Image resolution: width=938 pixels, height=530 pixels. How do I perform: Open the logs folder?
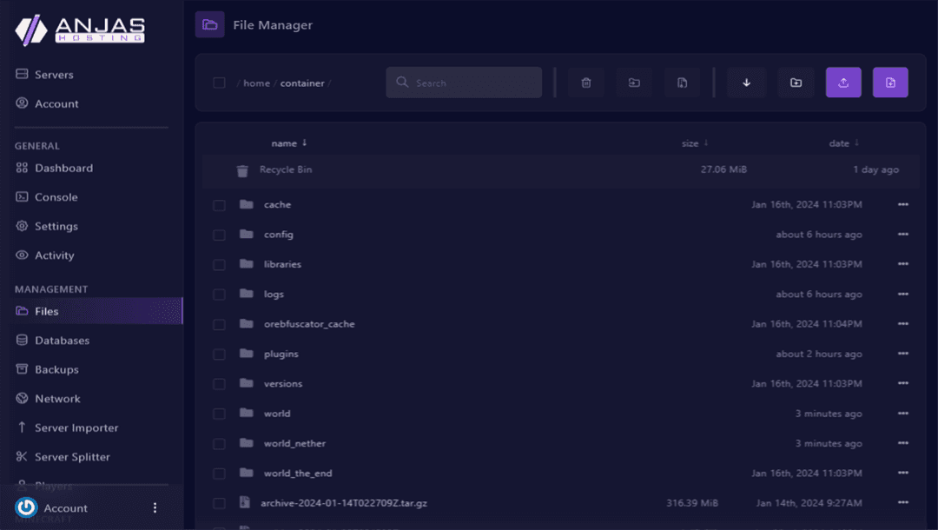274,295
